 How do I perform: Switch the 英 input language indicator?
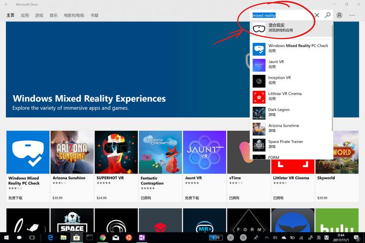[x=319, y=238]
